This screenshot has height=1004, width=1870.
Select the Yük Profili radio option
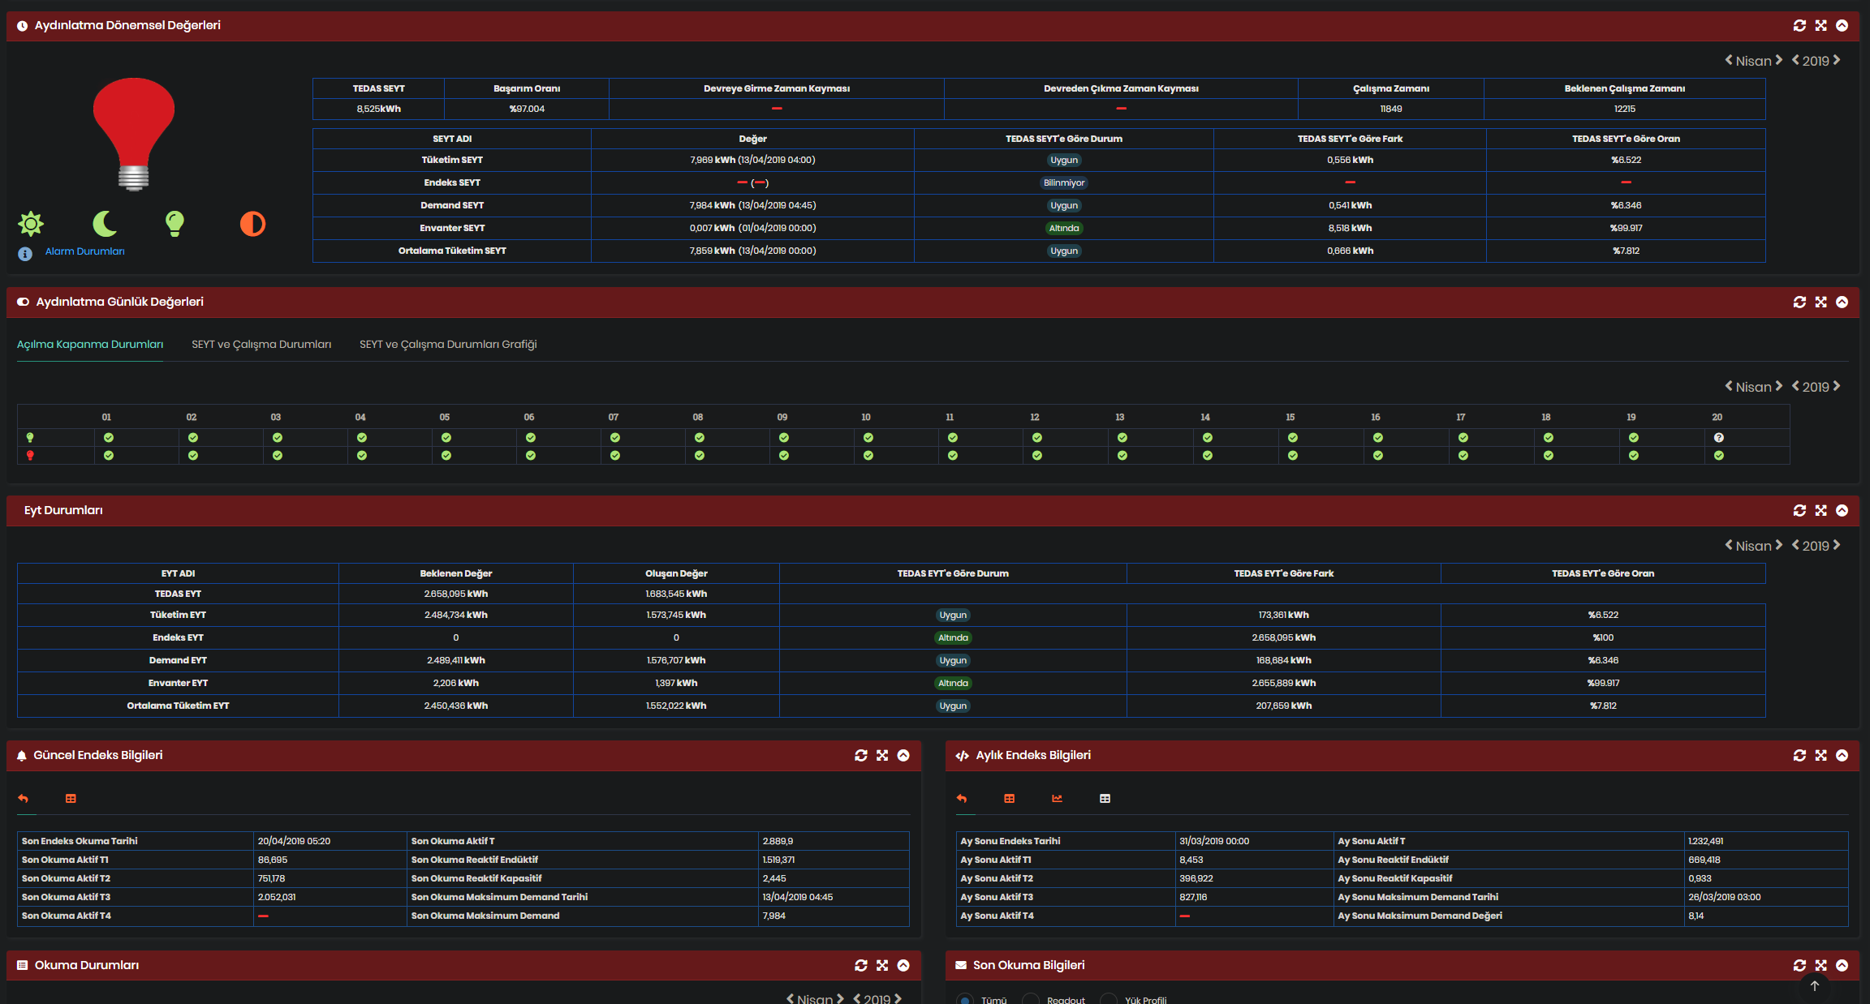[x=1109, y=1000]
